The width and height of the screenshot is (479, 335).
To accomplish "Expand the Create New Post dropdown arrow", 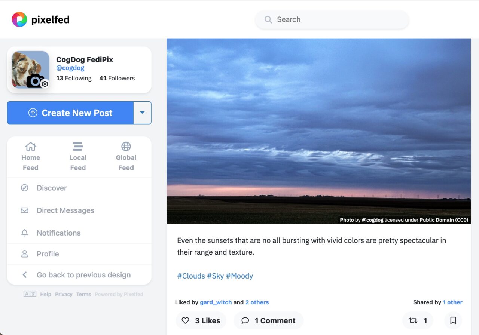I will click(x=142, y=113).
